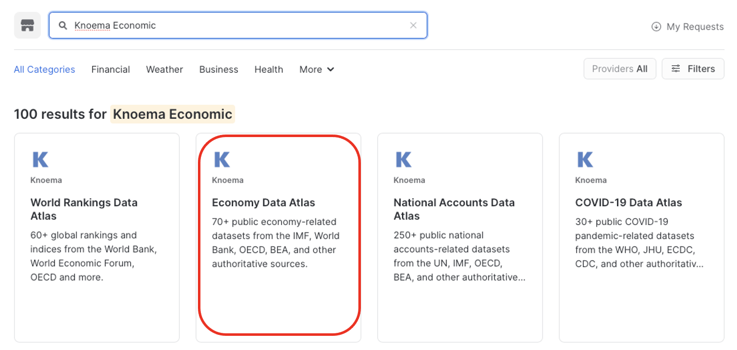Click Knoema logo on COVID-19 card
This screenshot has width=737, height=350.
[x=585, y=159]
